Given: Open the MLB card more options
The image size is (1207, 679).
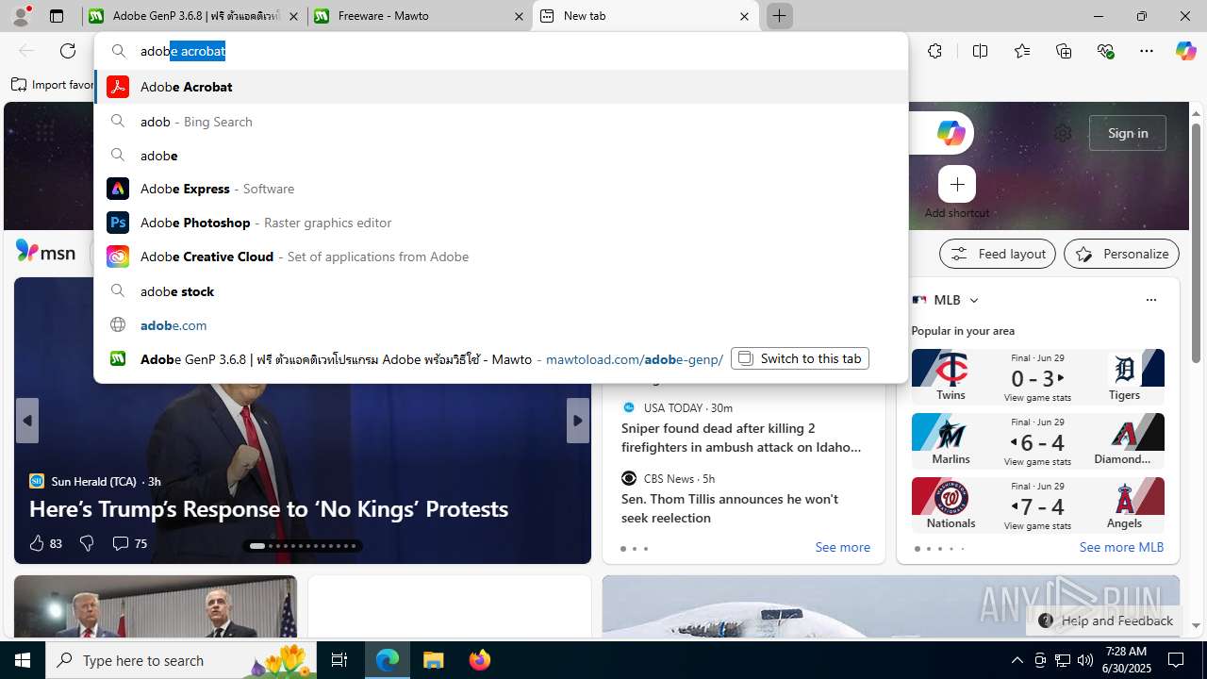Looking at the screenshot, I should [x=1150, y=300].
